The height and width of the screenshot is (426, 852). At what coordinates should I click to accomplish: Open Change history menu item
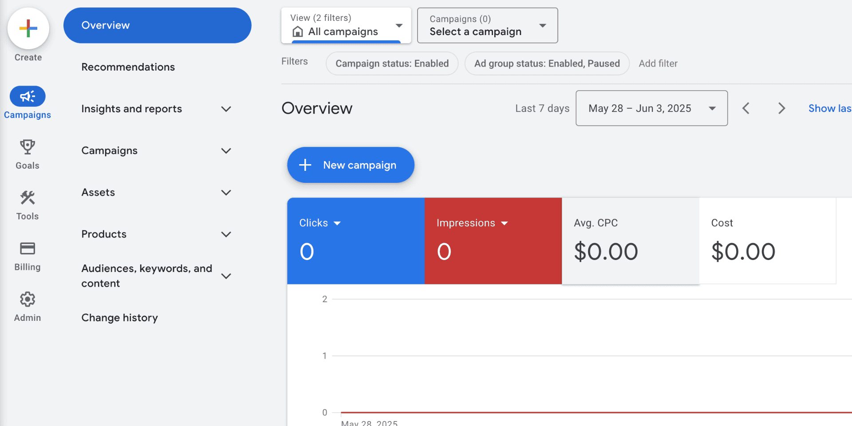coord(119,318)
